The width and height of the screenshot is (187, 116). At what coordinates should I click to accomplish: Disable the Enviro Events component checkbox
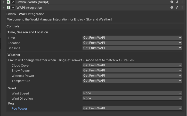(x=13, y=2)
